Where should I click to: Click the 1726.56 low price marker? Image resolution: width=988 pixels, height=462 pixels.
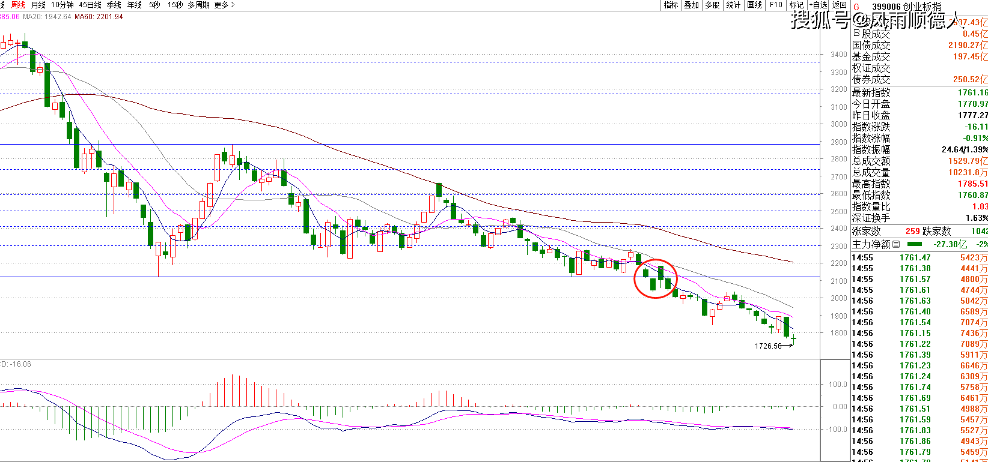(768, 346)
